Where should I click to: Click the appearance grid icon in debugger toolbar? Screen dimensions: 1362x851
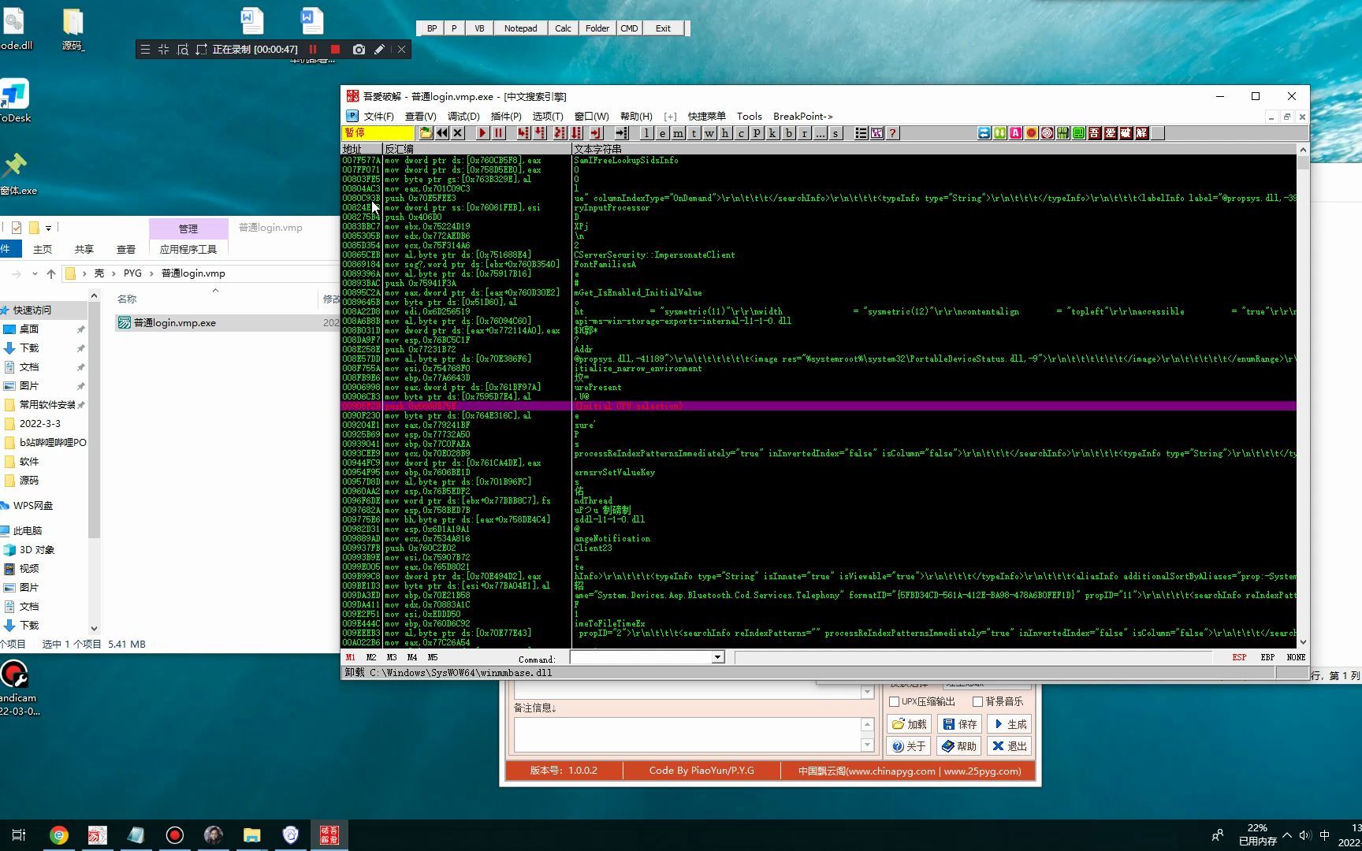tap(876, 133)
